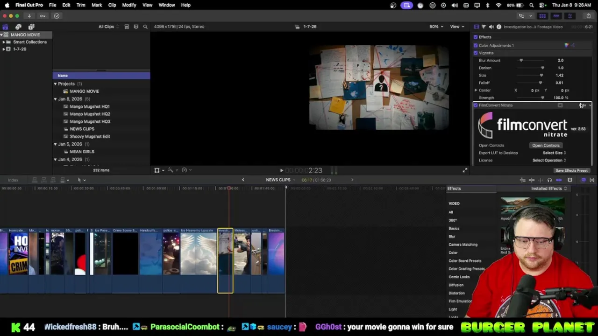Enter full screen viewer with arrows icon

tap(464, 170)
